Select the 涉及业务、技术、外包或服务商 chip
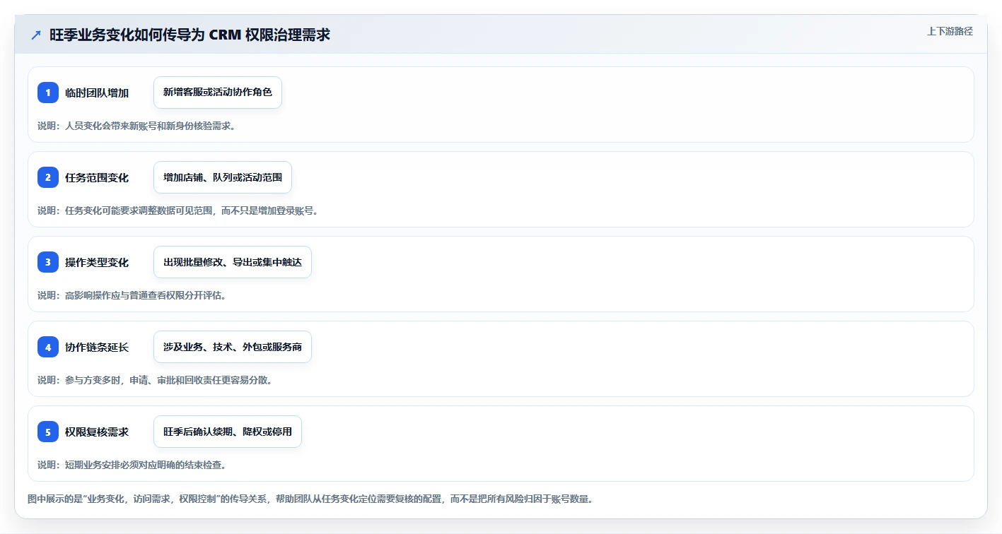The height and width of the screenshot is (534, 1002). pos(233,347)
